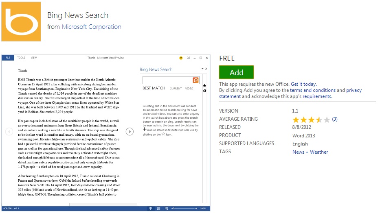Go to next screen arrow button
Screen dimensions: 380x213
tap(130, 132)
